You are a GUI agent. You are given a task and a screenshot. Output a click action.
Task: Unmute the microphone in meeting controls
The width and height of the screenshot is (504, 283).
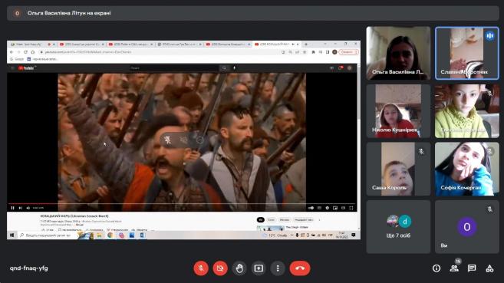[201, 268]
